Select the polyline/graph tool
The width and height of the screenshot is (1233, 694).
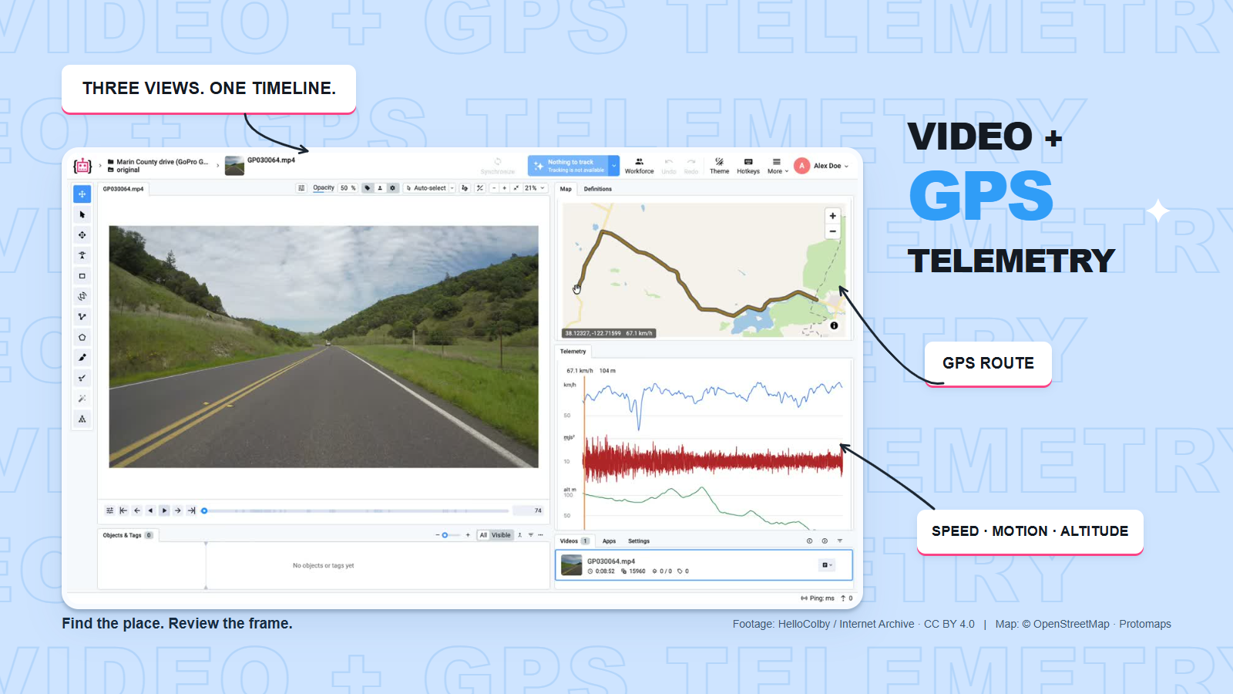click(x=82, y=317)
